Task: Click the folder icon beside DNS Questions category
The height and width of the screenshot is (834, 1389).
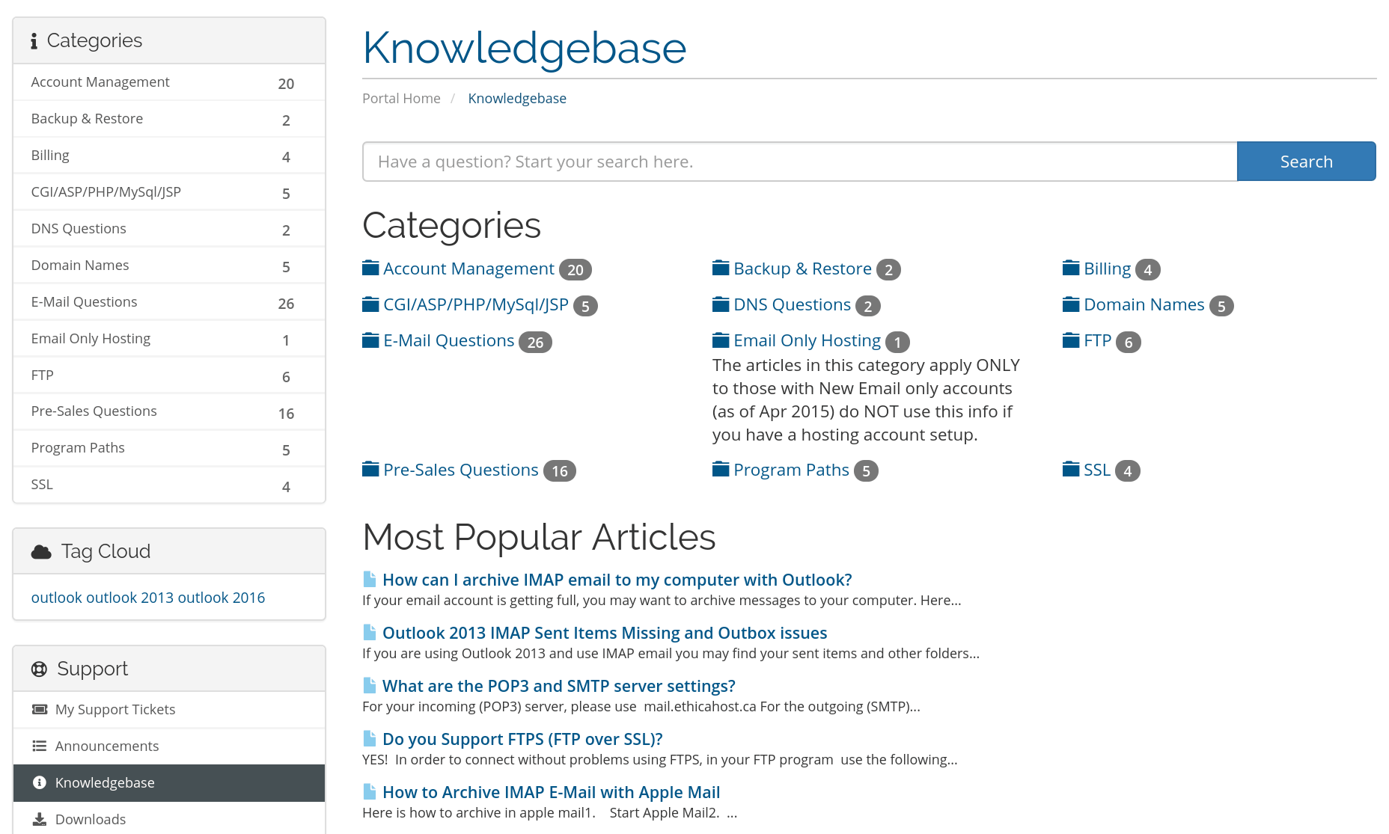Action: 721,304
